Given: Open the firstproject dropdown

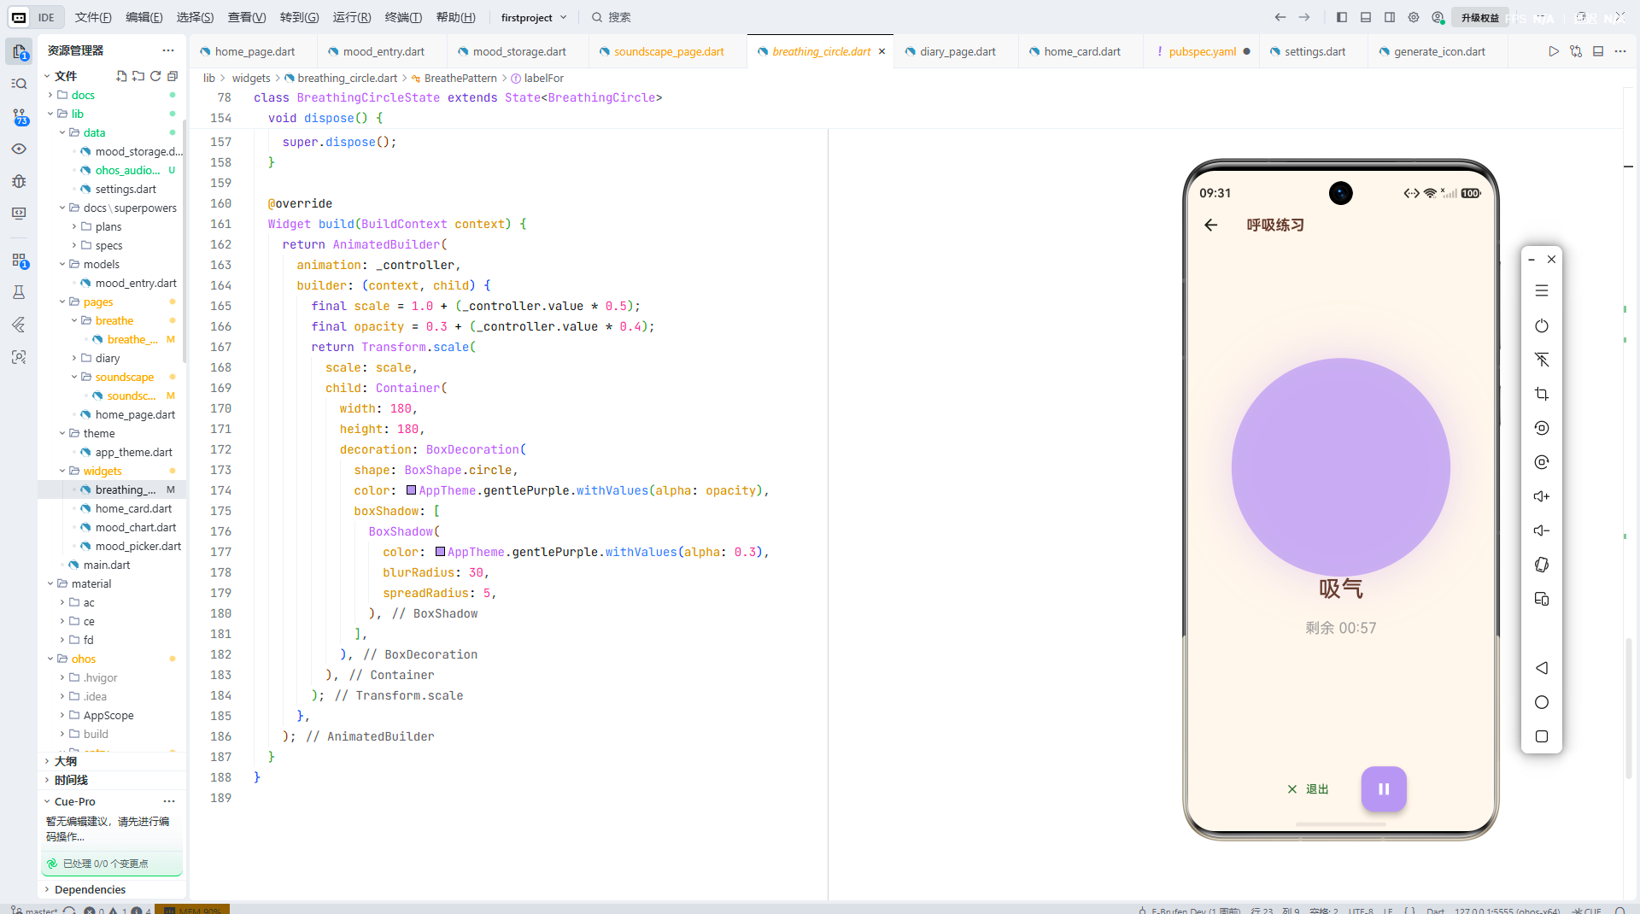Looking at the screenshot, I should tap(534, 17).
